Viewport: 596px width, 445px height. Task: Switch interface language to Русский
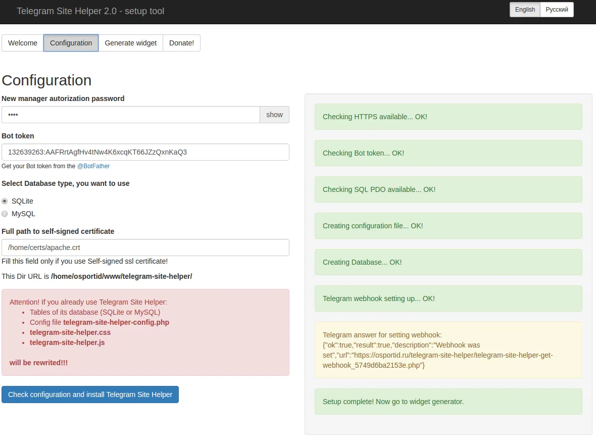click(x=557, y=9)
